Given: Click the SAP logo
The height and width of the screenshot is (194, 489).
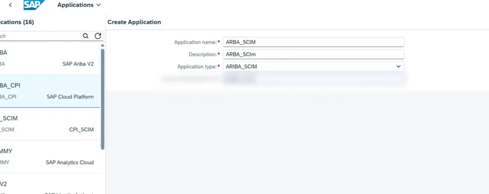Looking at the screenshot, I should 34,5.
